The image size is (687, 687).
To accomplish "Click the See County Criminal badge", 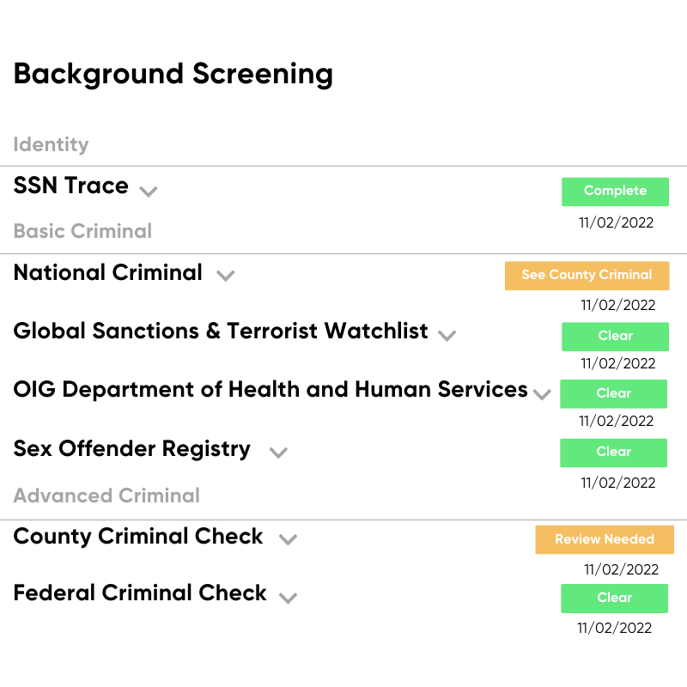I will tap(587, 276).
